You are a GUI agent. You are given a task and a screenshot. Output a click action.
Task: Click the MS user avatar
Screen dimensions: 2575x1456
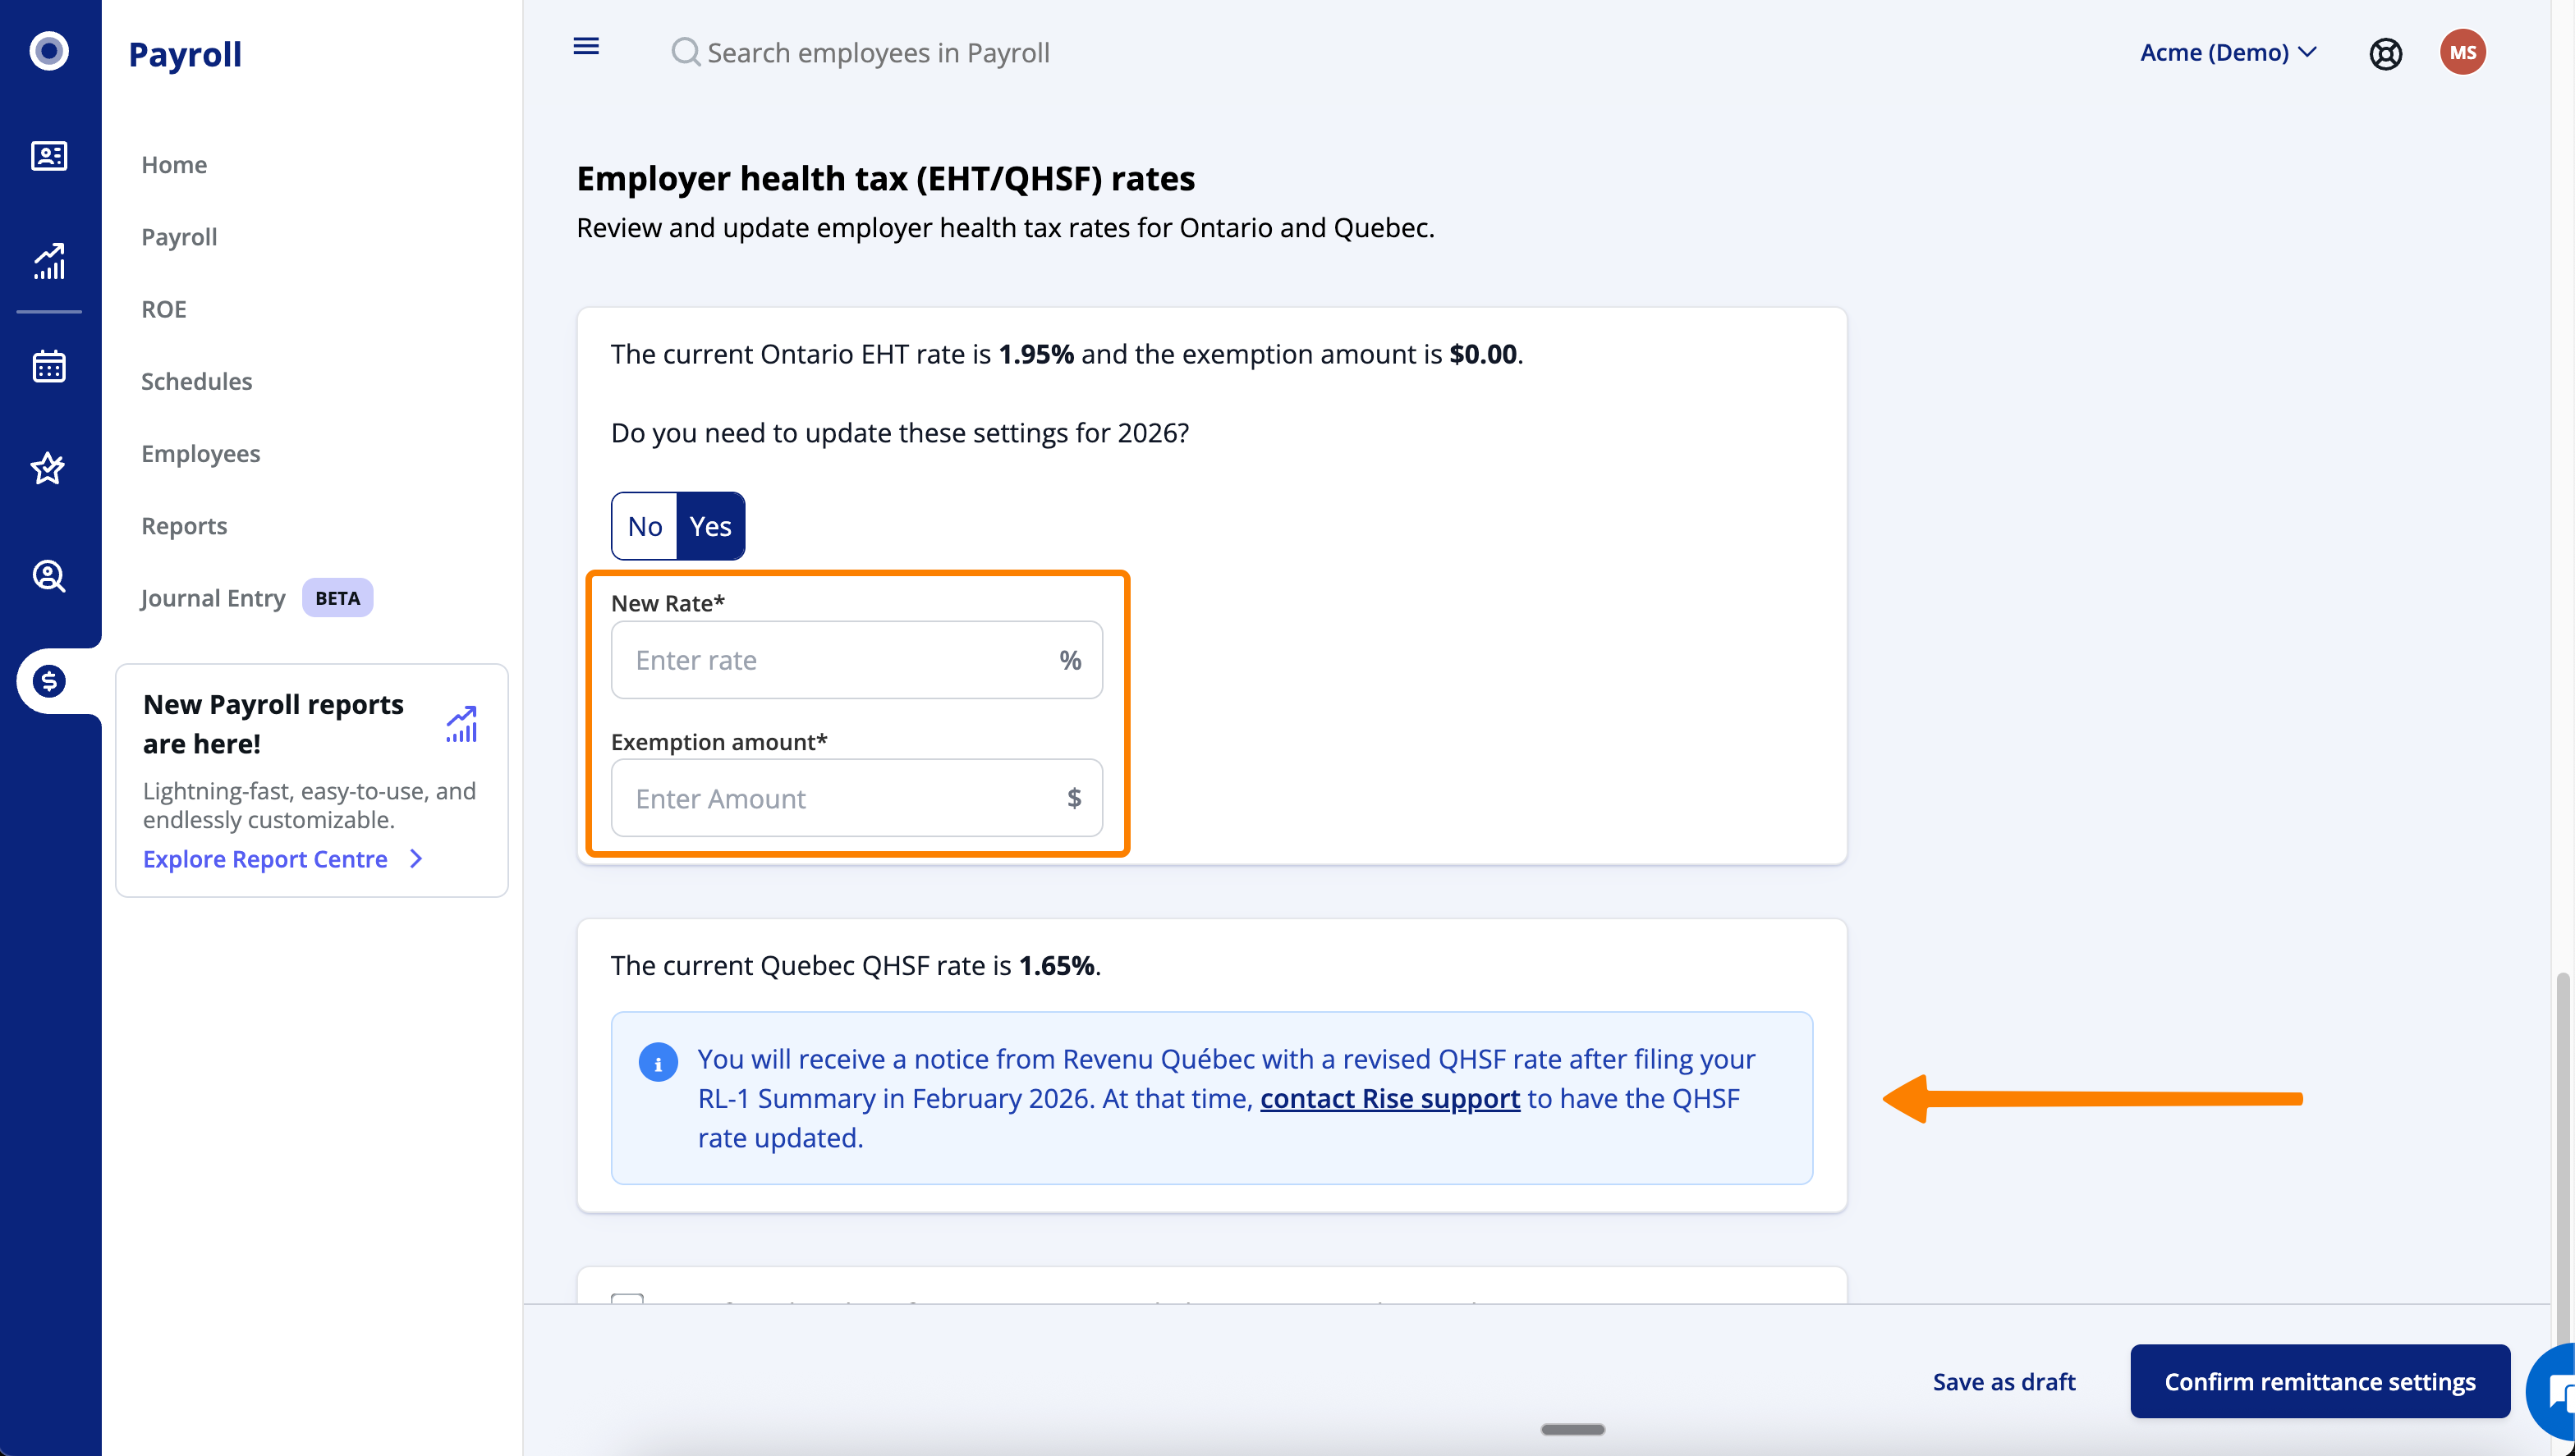click(2462, 52)
